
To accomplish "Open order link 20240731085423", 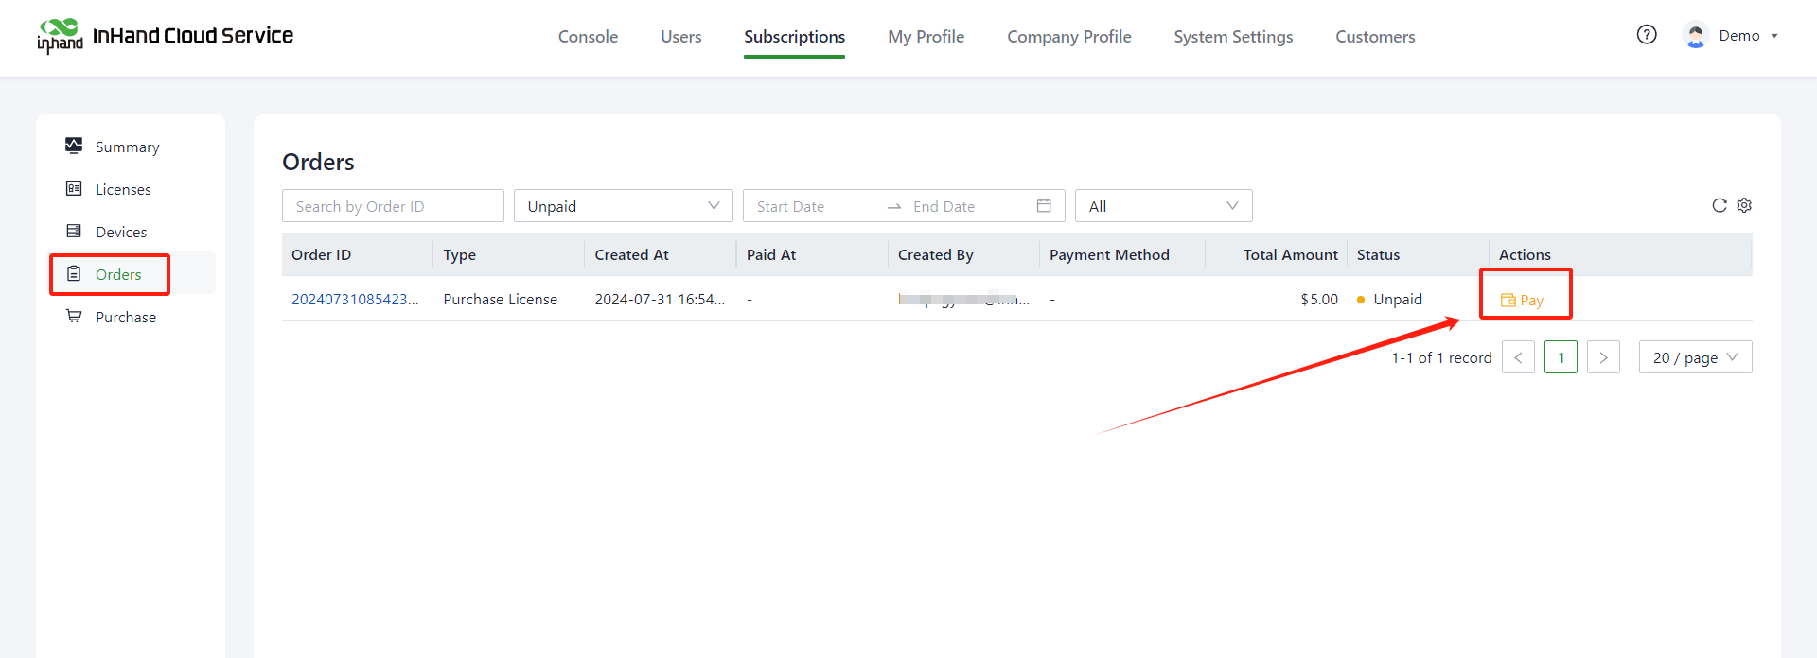I will 354,299.
